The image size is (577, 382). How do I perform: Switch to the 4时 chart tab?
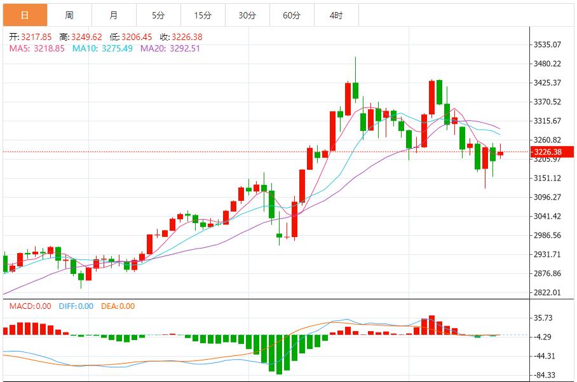tap(336, 15)
